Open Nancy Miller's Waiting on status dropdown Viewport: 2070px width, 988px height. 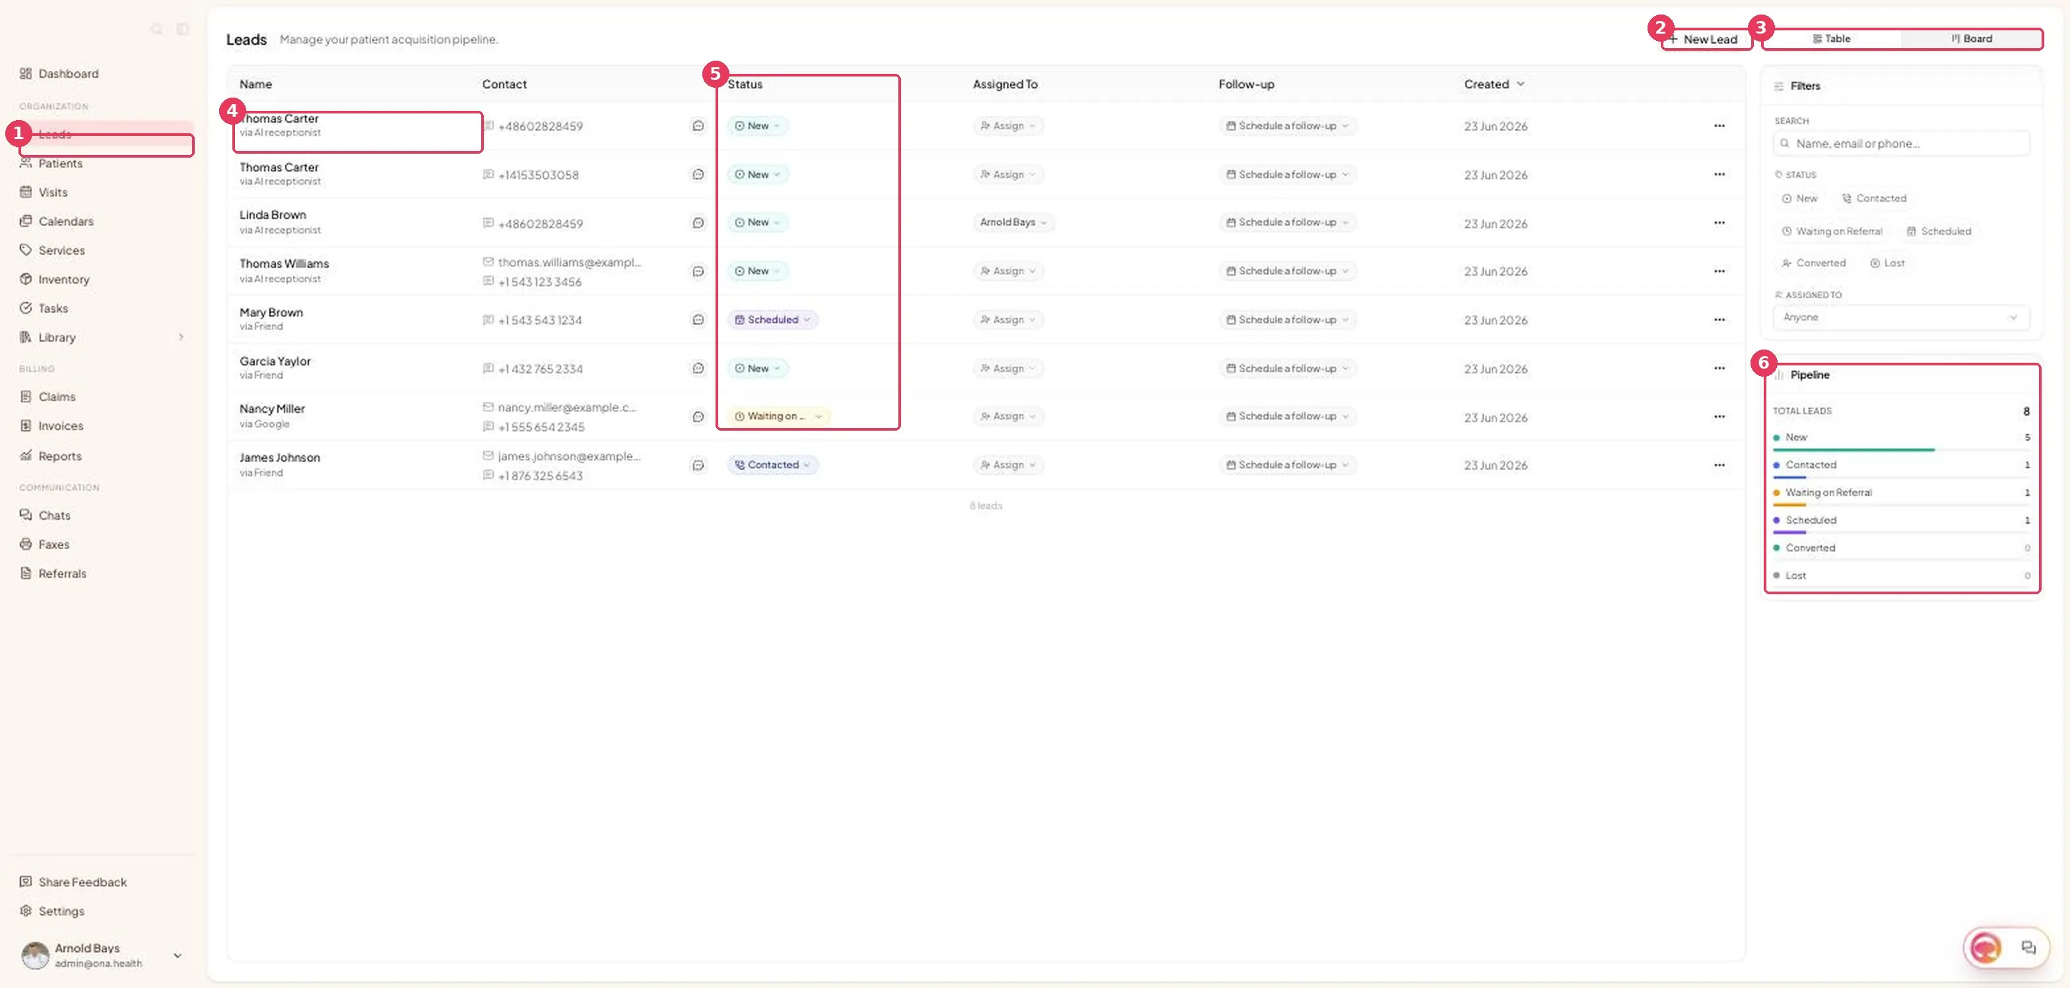pos(778,416)
